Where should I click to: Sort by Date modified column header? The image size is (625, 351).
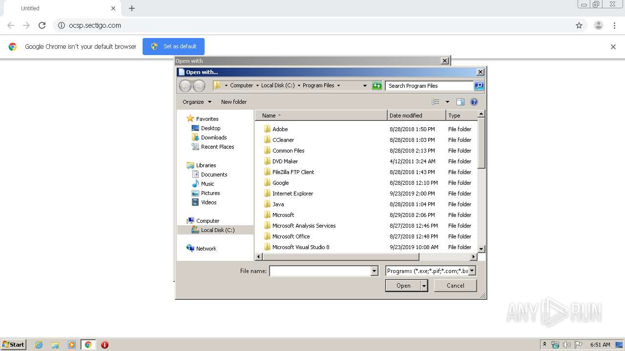coord(417,116)
